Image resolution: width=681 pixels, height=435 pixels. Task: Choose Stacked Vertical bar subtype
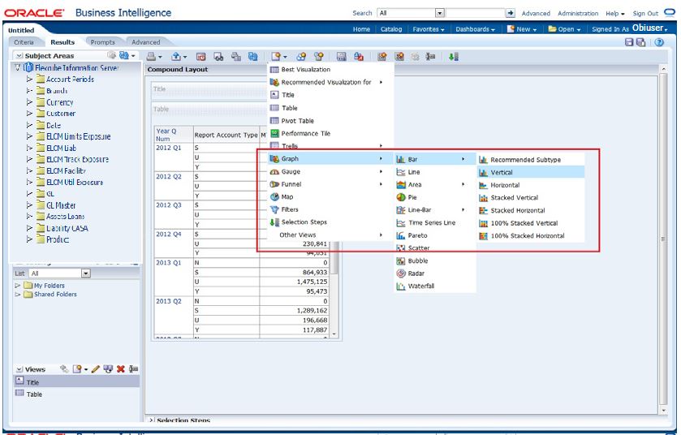531,197
